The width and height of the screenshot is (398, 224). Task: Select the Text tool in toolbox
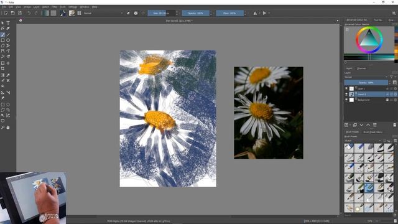(8, 23)
